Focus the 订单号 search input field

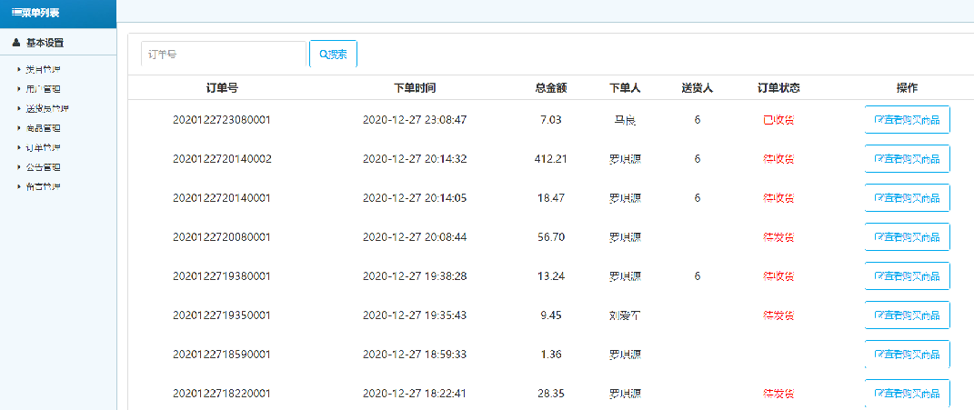click(224, 54)
